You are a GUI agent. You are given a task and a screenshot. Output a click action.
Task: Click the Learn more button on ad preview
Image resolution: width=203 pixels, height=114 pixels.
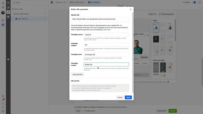144,57
